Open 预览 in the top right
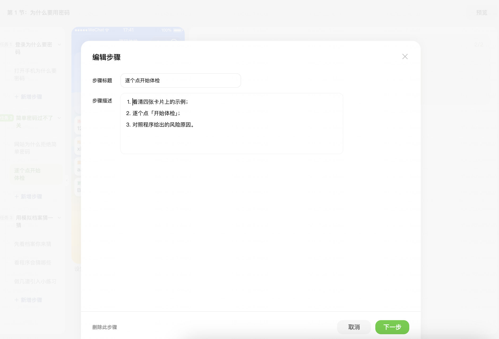This screenshot has width=499, height=339. [481, 13]
